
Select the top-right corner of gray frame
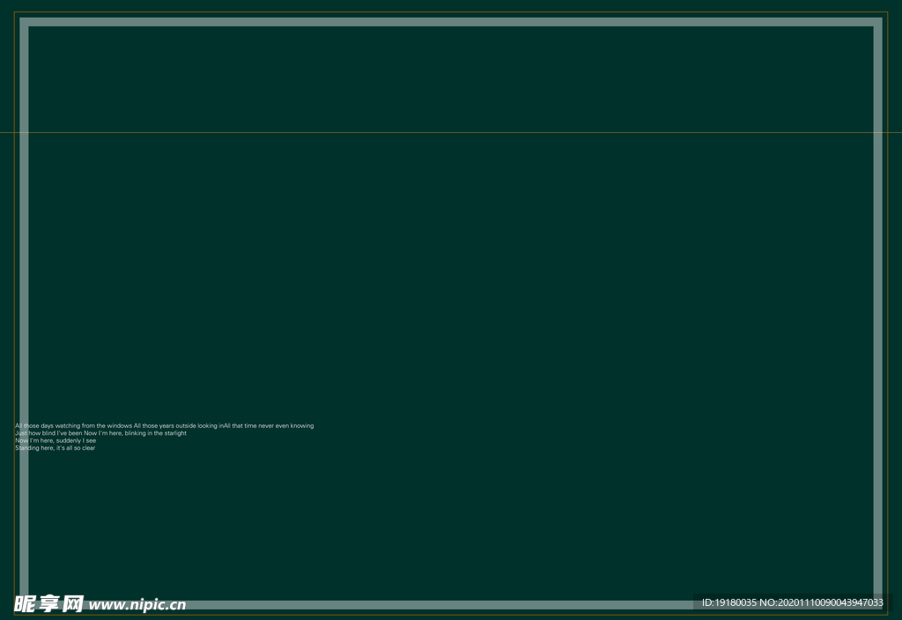[877, 22]
